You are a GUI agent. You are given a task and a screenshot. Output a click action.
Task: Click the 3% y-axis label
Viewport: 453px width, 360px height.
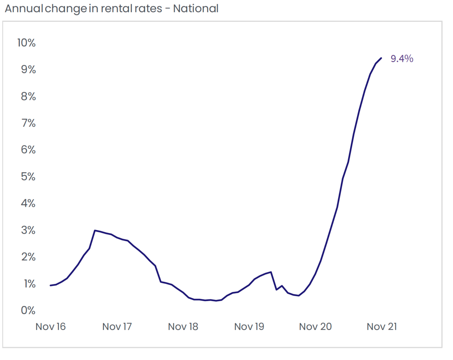click(28, 231)
